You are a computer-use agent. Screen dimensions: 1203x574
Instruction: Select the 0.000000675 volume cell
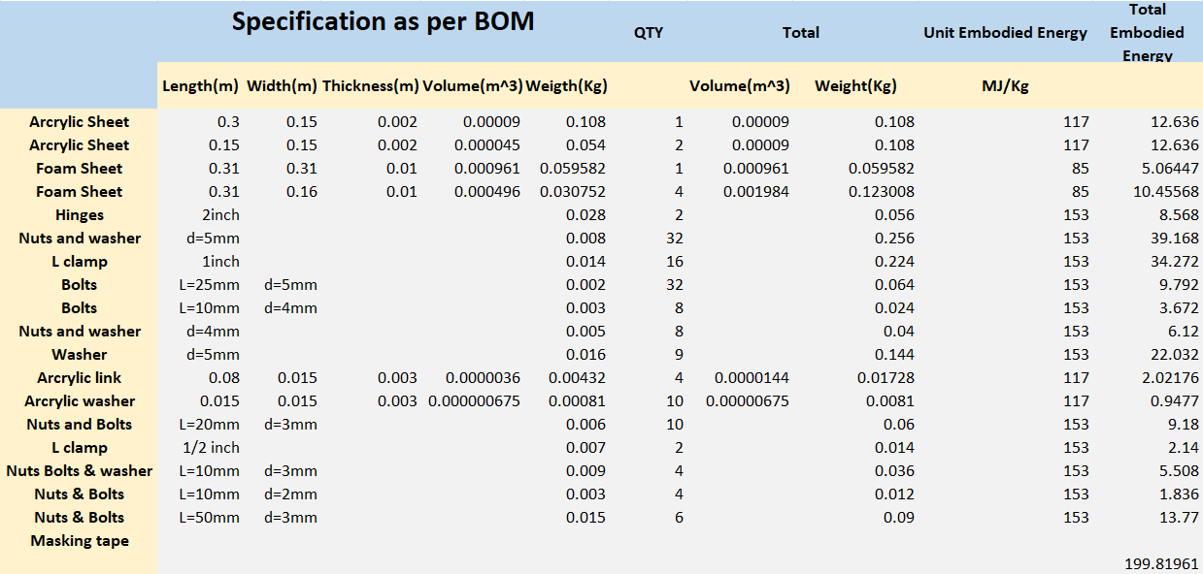click(474, 401)
